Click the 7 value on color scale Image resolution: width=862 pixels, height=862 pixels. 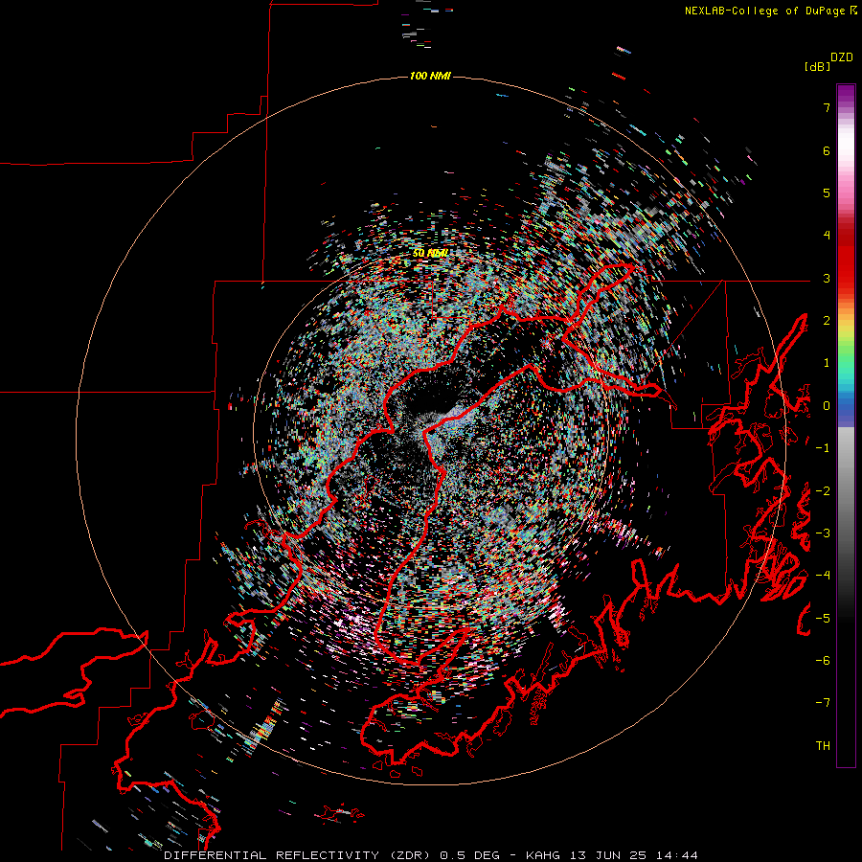(x=827, y=107)
